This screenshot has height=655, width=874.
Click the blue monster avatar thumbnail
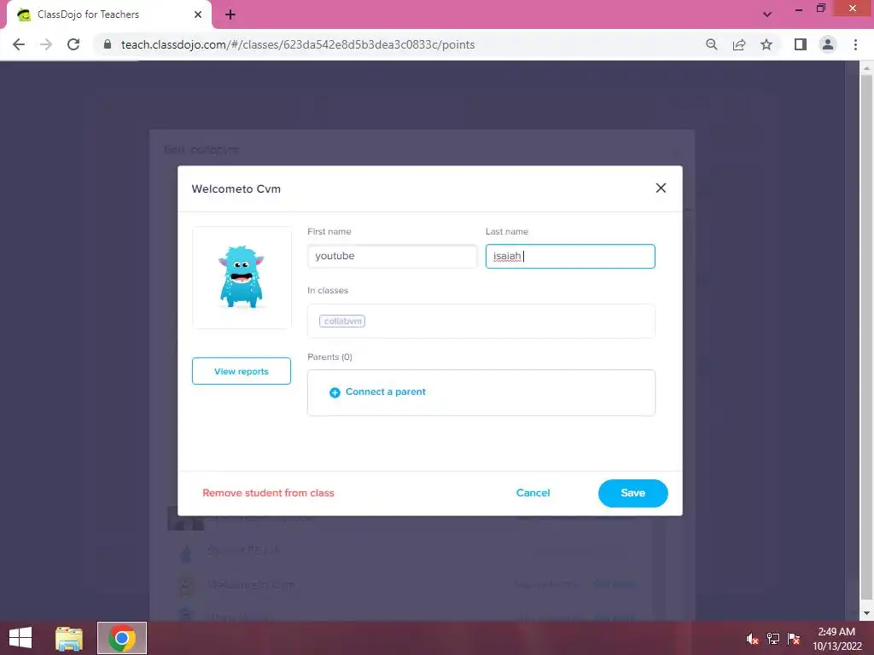[x=242, y=277]
